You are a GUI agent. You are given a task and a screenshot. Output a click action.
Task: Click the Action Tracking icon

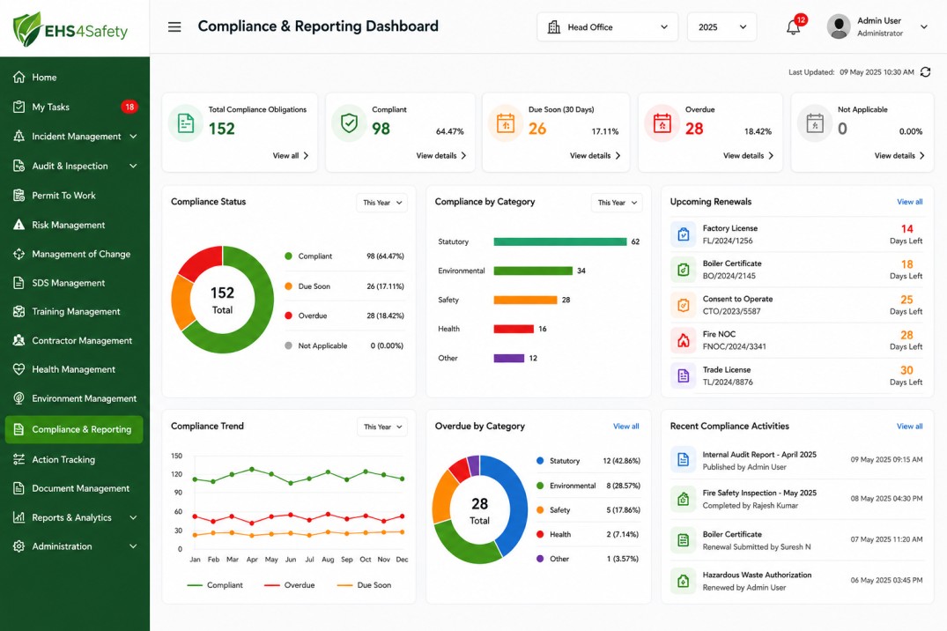pos(19,459)
